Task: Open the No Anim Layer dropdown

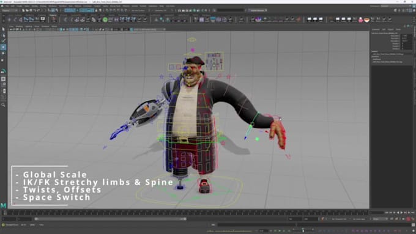Action: [x=360, y=219]
